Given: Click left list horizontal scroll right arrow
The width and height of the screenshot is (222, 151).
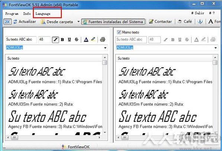Looking at the screenshot, I should tap(100, 138).
